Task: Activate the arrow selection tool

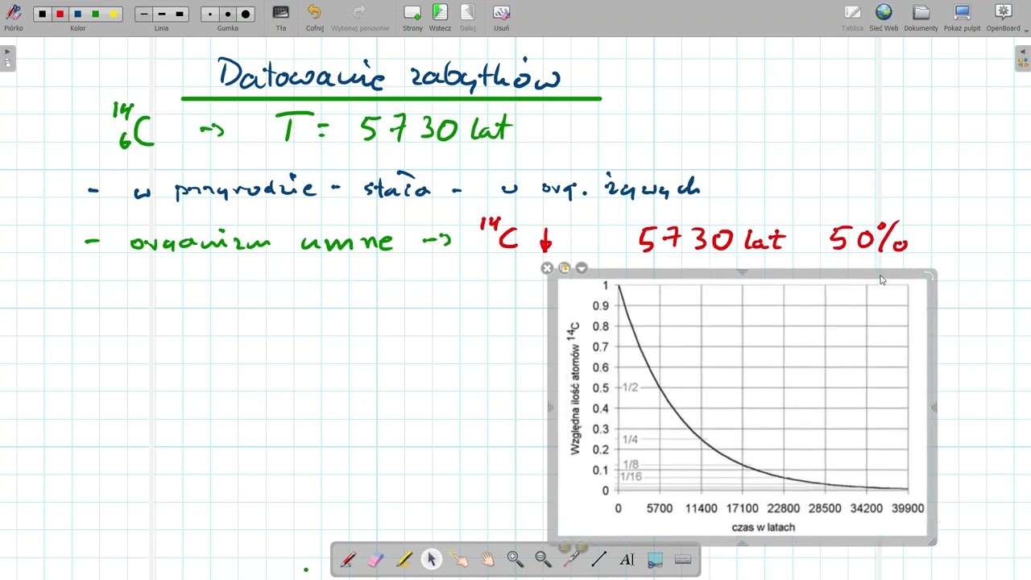Action: tap(431, 559)
